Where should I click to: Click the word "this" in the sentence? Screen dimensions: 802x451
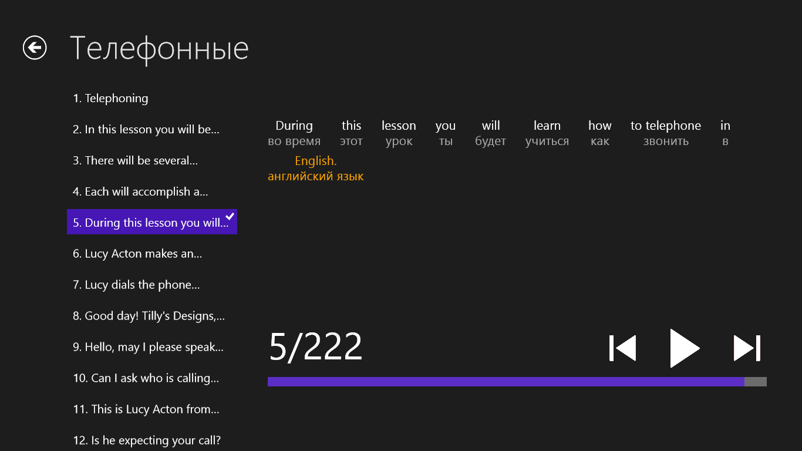[x=352, y=126]
